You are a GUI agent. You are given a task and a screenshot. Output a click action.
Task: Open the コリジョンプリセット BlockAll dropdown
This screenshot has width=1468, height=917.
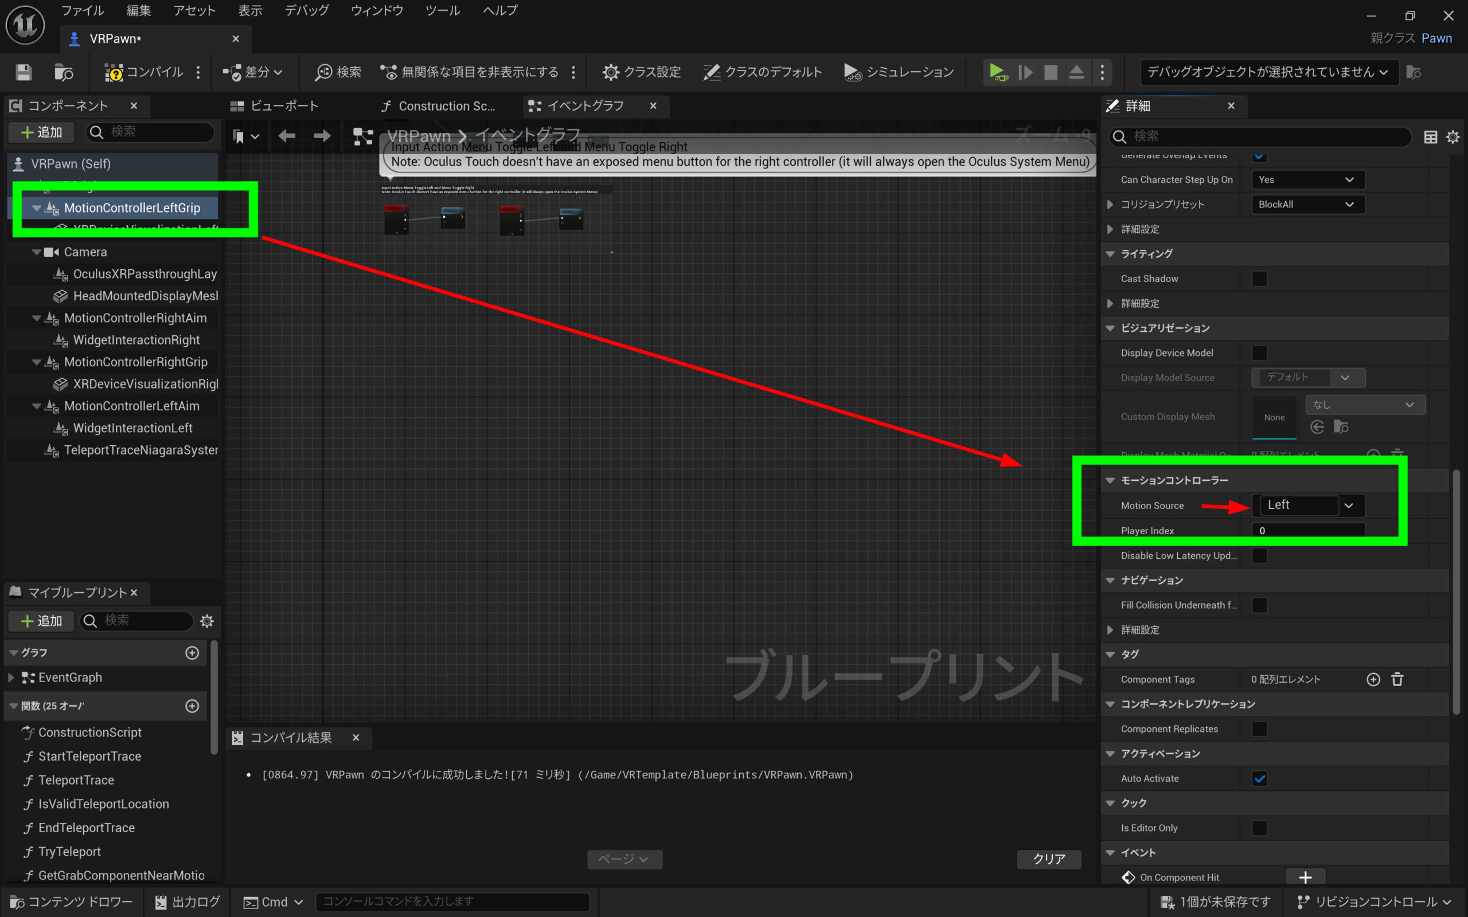pyautogui.click(x=1307, y=205)
